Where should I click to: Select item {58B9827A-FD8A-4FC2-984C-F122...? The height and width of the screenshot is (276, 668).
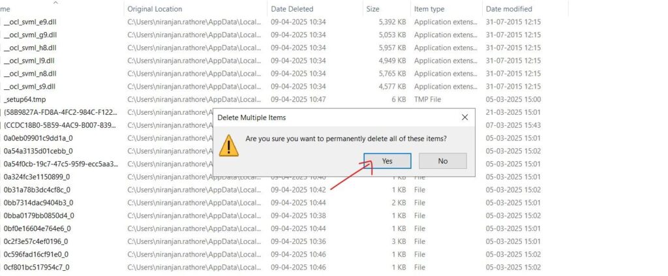[x=61, y=112]
